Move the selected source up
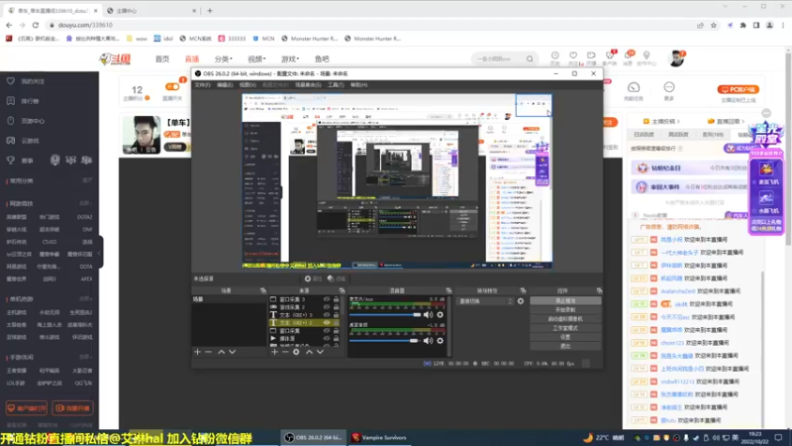Screen dimensions: 792x446 pos(309,352)
